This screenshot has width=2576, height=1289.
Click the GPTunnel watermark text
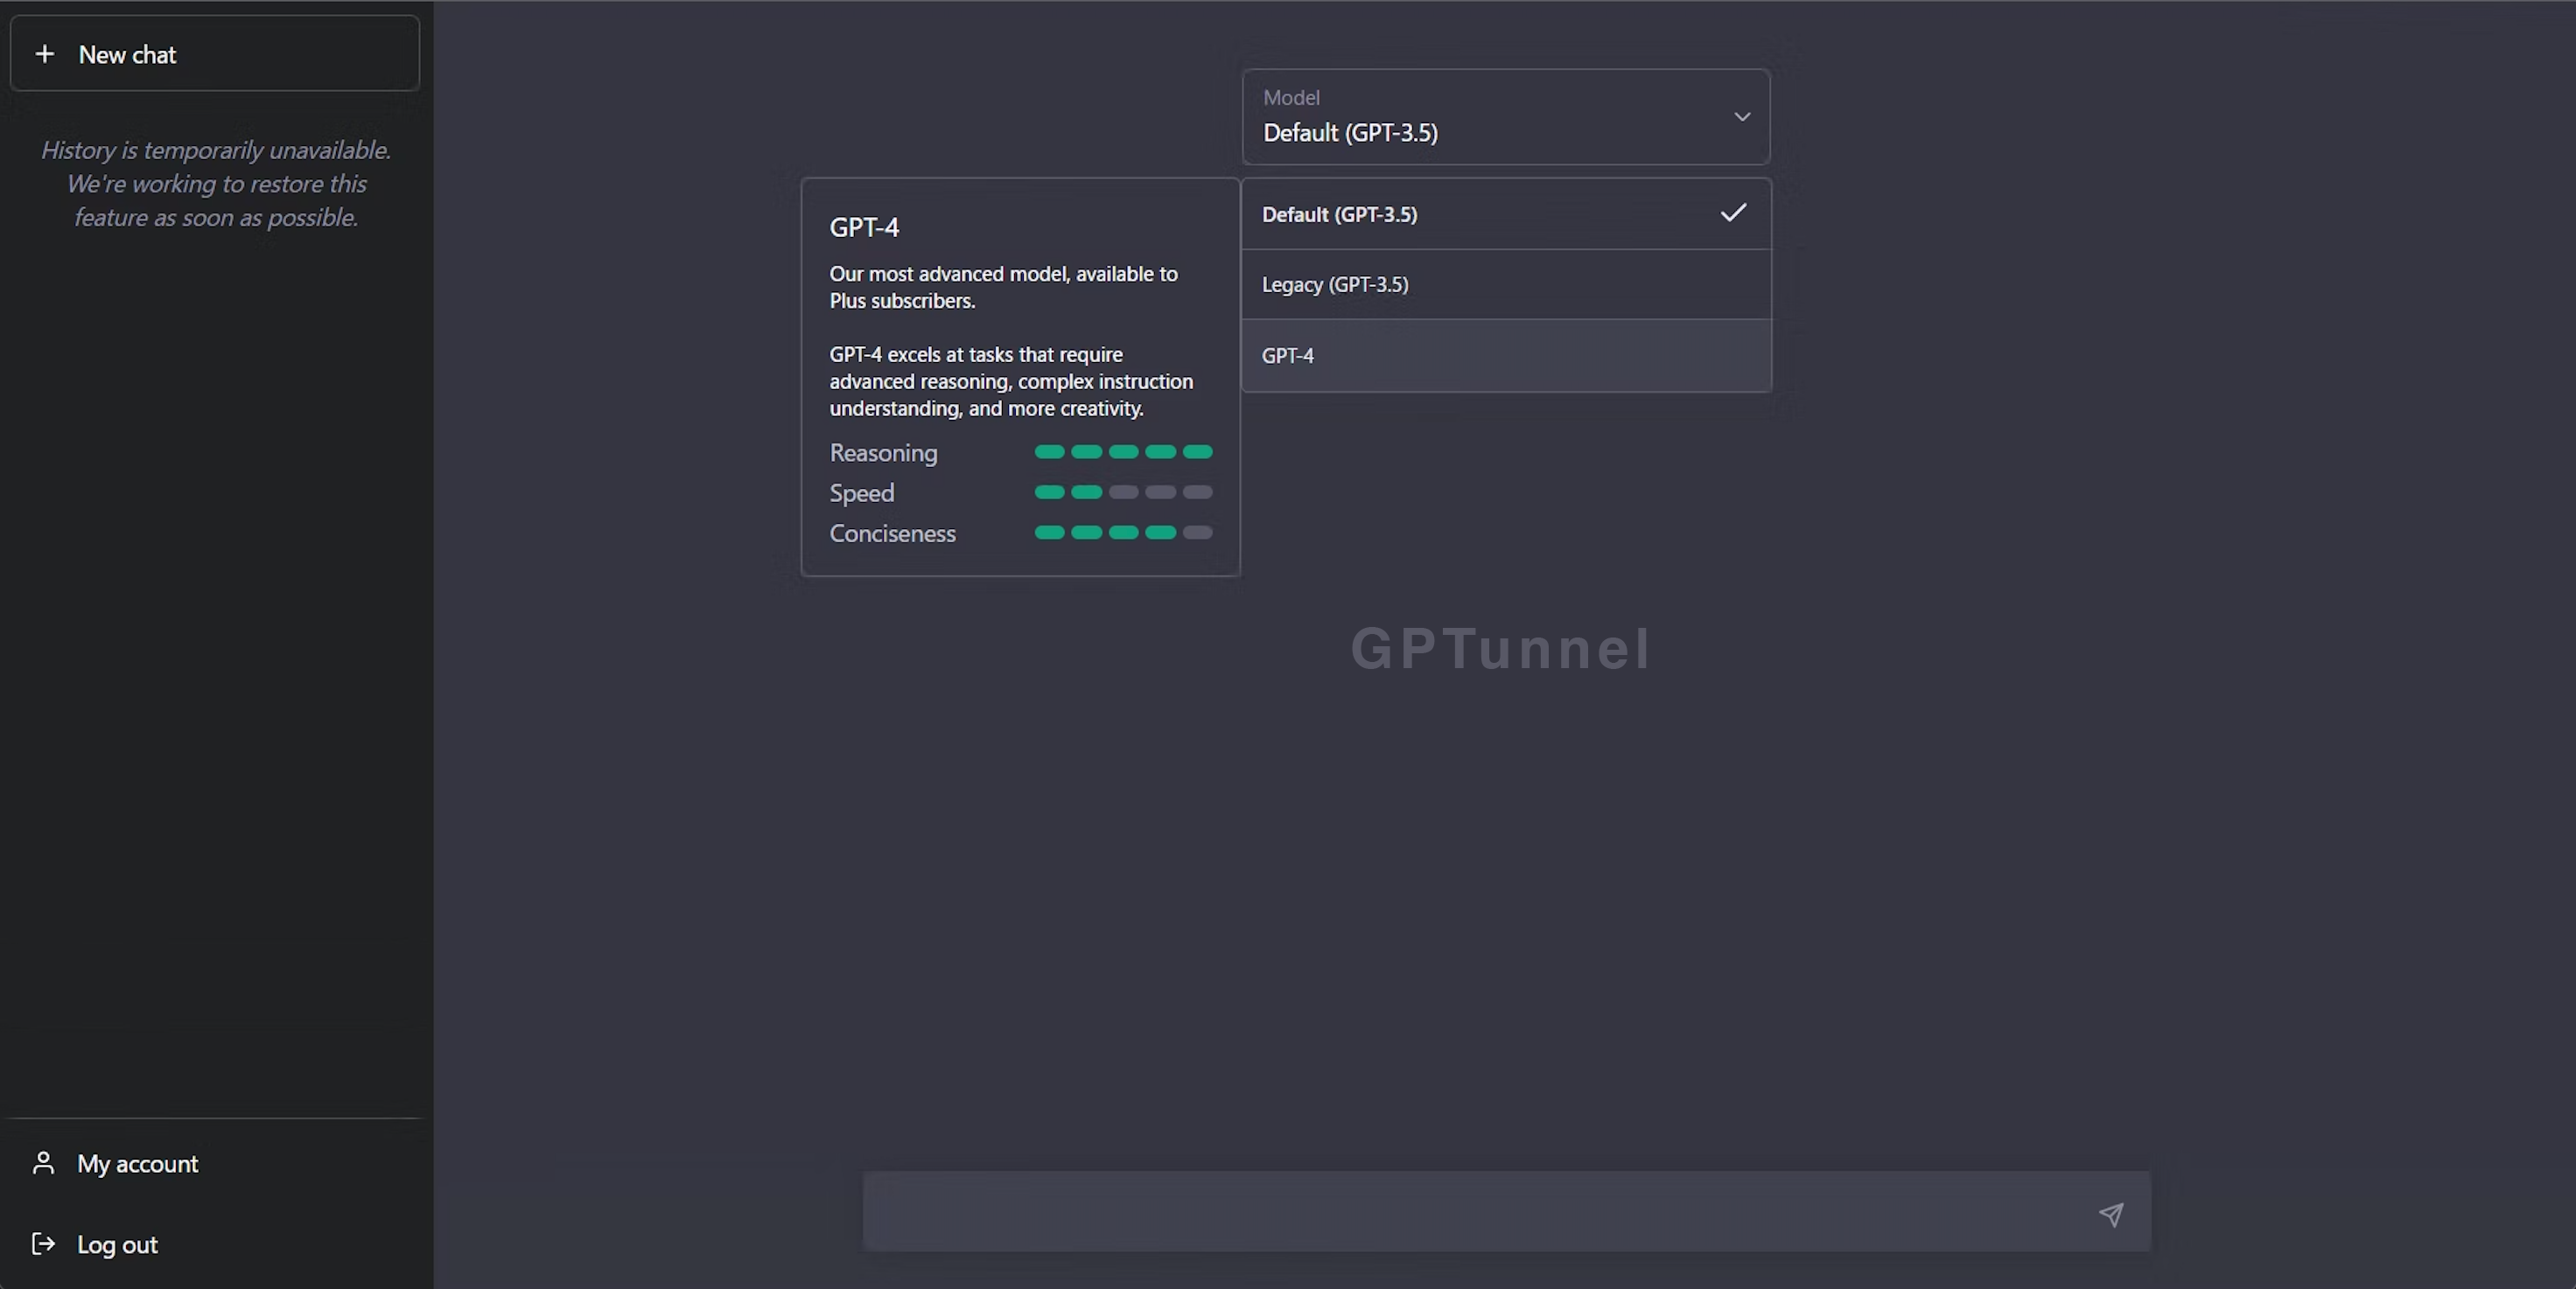[x=1500, y=649]
